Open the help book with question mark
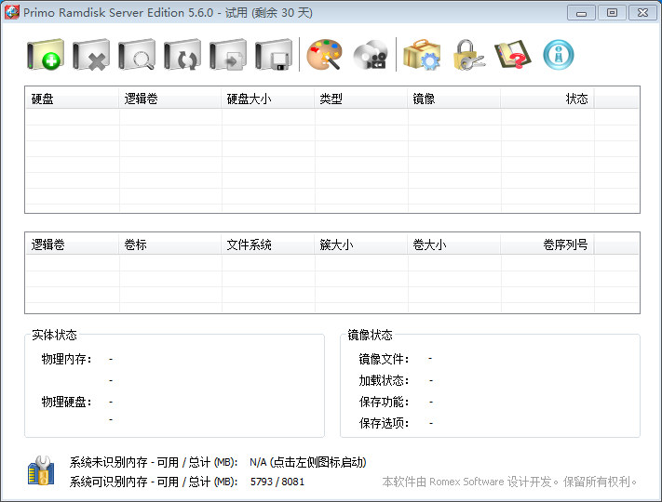The width and height of the screenshot is (662, 502). (x=512, y=55)
